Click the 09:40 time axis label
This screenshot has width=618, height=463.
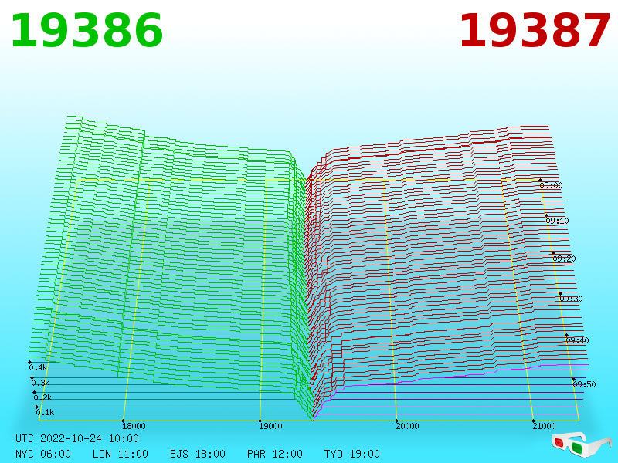tap(577, 340)
